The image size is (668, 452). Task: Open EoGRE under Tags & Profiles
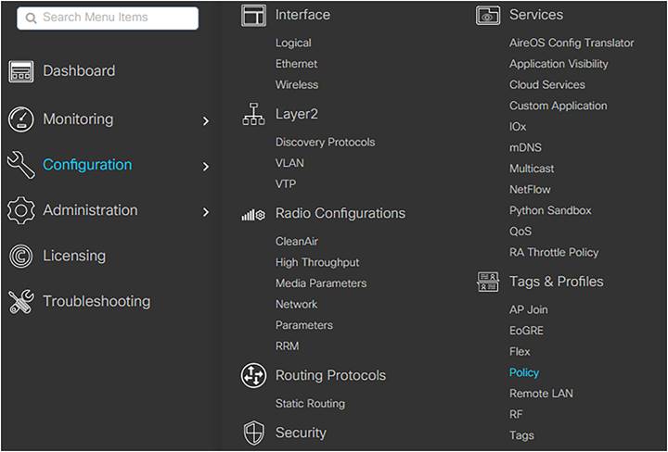tap(526, 331)
